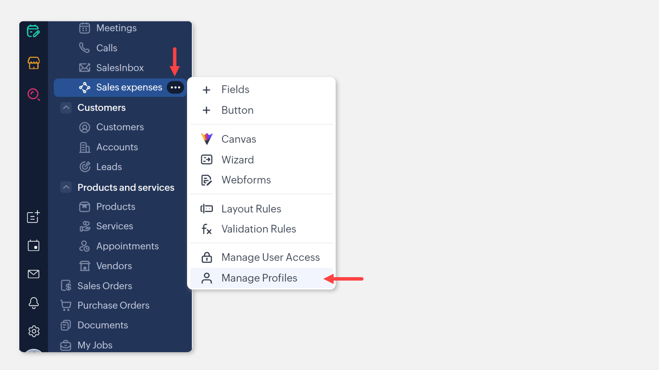Screen dimensions: 659x370
Task: Select Manage Profiles menu option
Action: [x=259, y=278]
